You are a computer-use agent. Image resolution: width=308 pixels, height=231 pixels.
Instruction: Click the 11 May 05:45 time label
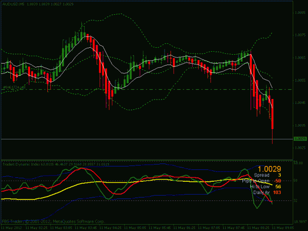pyautogui.click(x=160, y=228)
